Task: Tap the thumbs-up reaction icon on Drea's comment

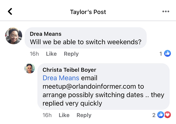Action: (x=167, y=54)
